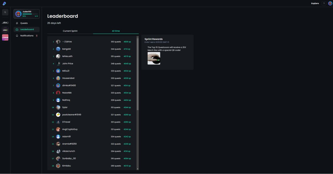Click DTravel's avatar
Viewport: 333px width, 174px height.
click(58, 122)
